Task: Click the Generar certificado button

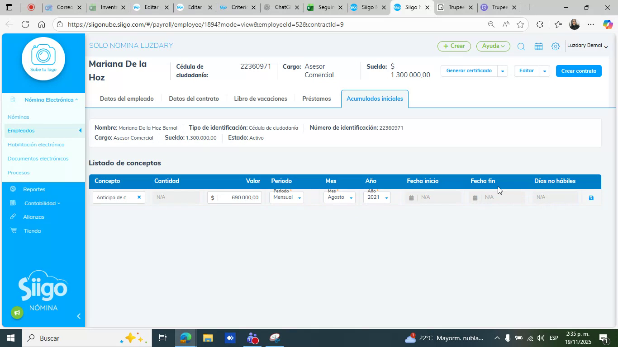Action: (x=469, y=71)
